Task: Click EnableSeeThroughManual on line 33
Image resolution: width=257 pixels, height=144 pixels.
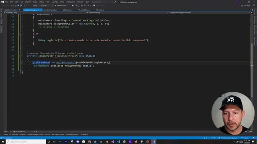Action: coord(66,66)
